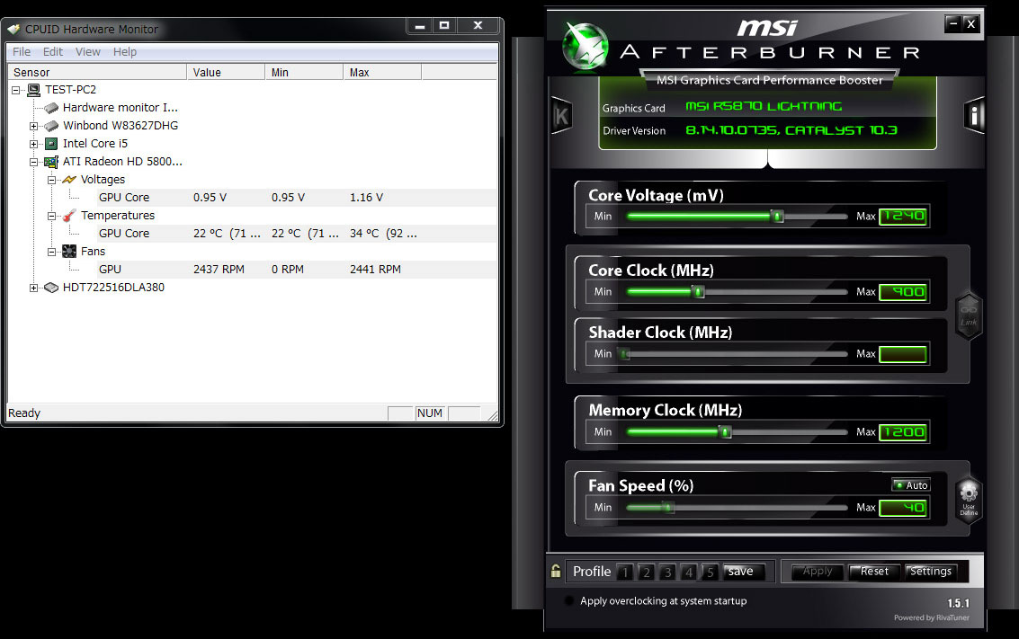Click the 2437 RPM fan value
Viewport: 1019px width, 639px height.
(219, 270)
